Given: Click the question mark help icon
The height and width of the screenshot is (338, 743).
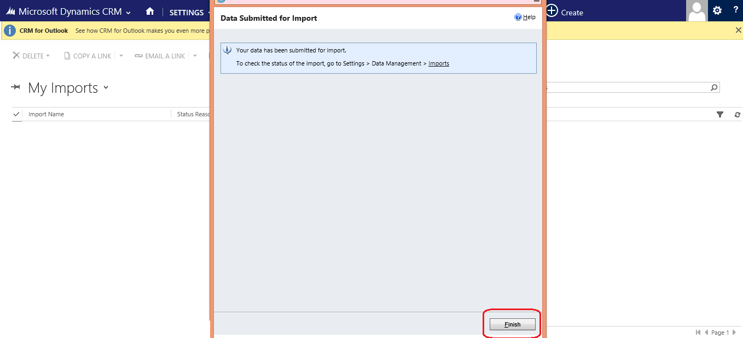Looking at the screenshot, I should pos(735,10).
